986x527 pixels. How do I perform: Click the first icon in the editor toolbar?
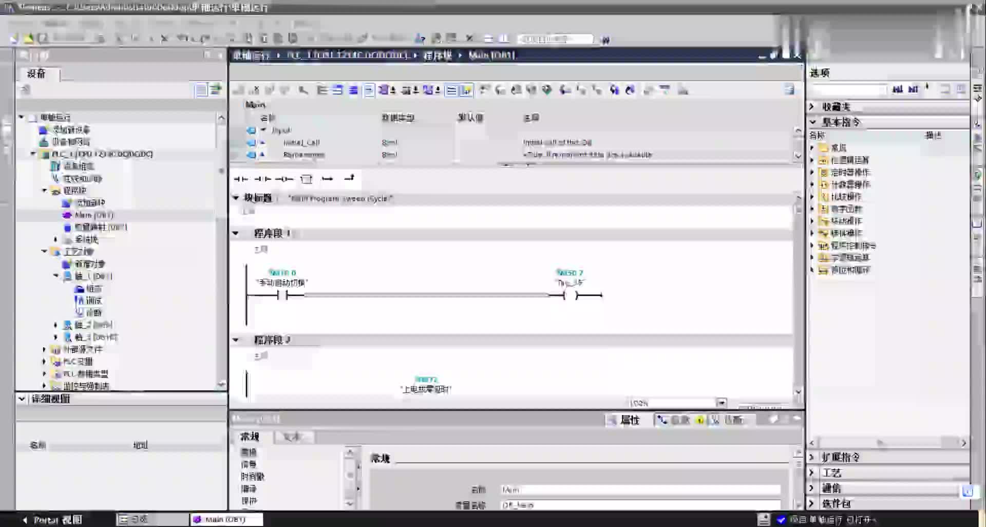238,90
